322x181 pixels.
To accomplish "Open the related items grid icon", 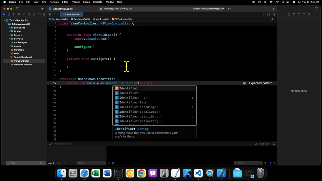I will (x=50, y=14).
